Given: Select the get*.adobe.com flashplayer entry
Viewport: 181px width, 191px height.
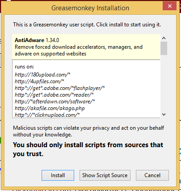Looking at the screenshot, I should coord(60,88).
